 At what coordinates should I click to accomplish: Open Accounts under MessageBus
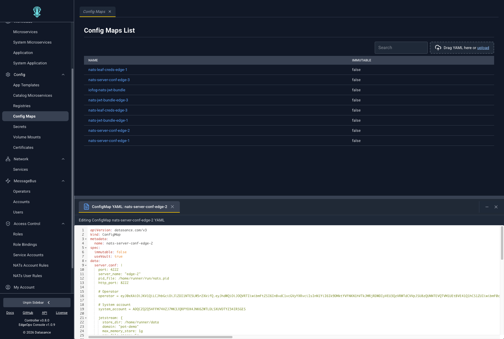21,202
